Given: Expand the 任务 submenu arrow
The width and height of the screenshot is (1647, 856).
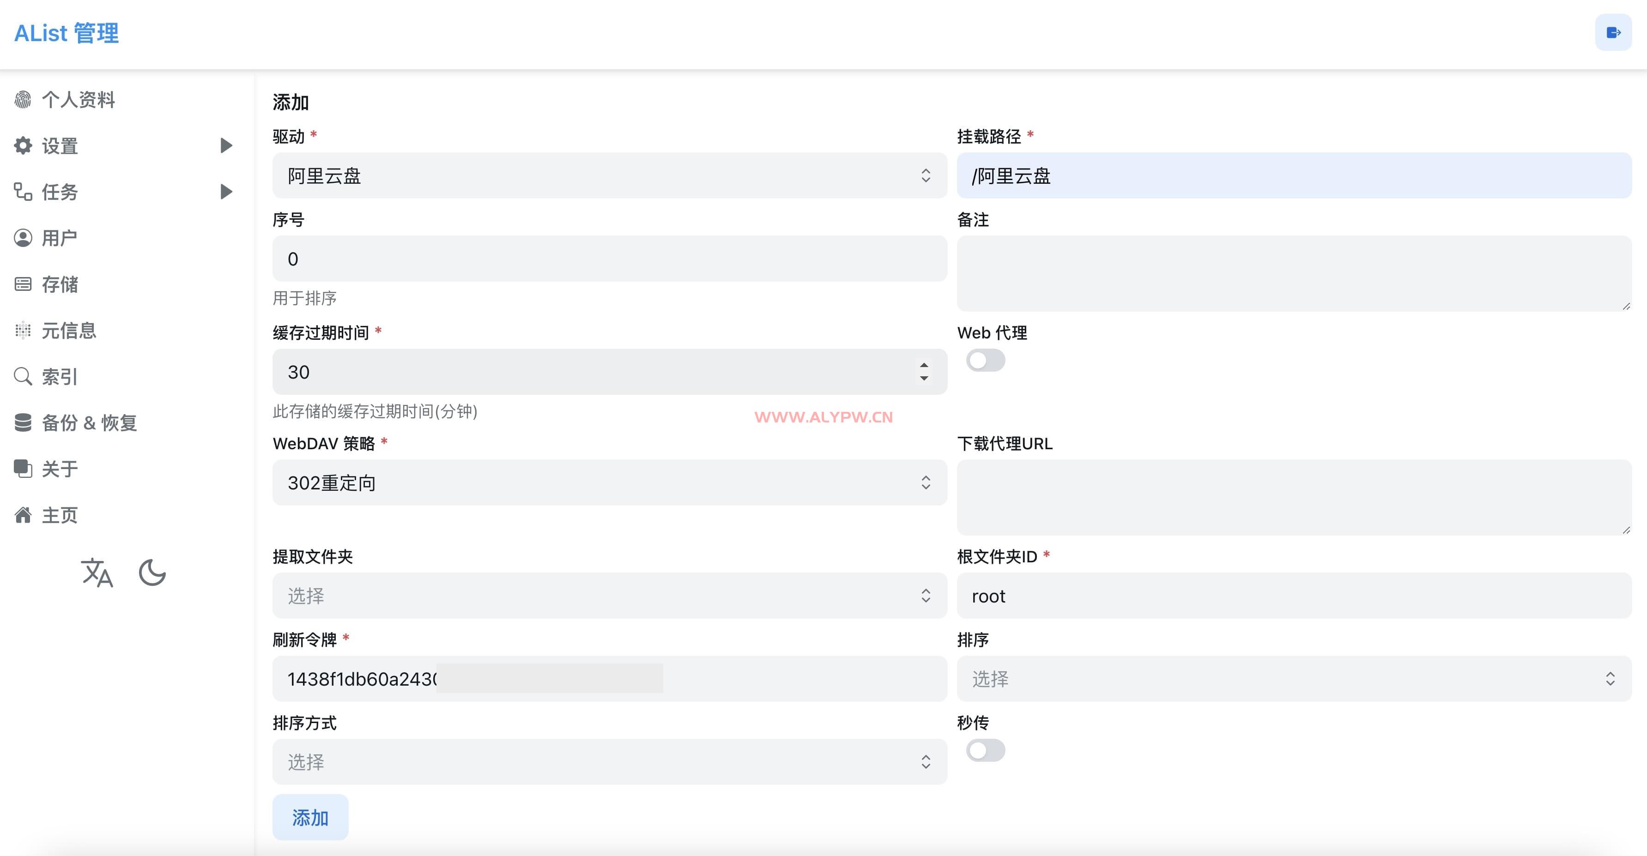Looking at the screenshot, I should click(226, 192).
